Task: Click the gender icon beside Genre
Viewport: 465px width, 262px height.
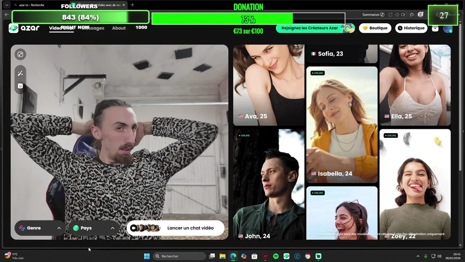Action: click(x=22, y=228)
